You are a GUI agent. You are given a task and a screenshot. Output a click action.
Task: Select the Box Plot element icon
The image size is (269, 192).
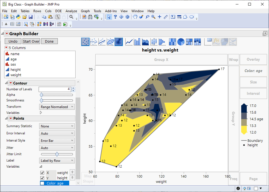[153, 42]
